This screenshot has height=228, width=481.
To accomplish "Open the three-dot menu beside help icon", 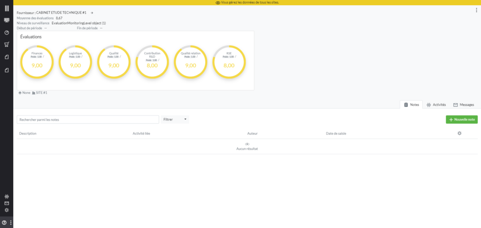I will click(x=10, y=223).
